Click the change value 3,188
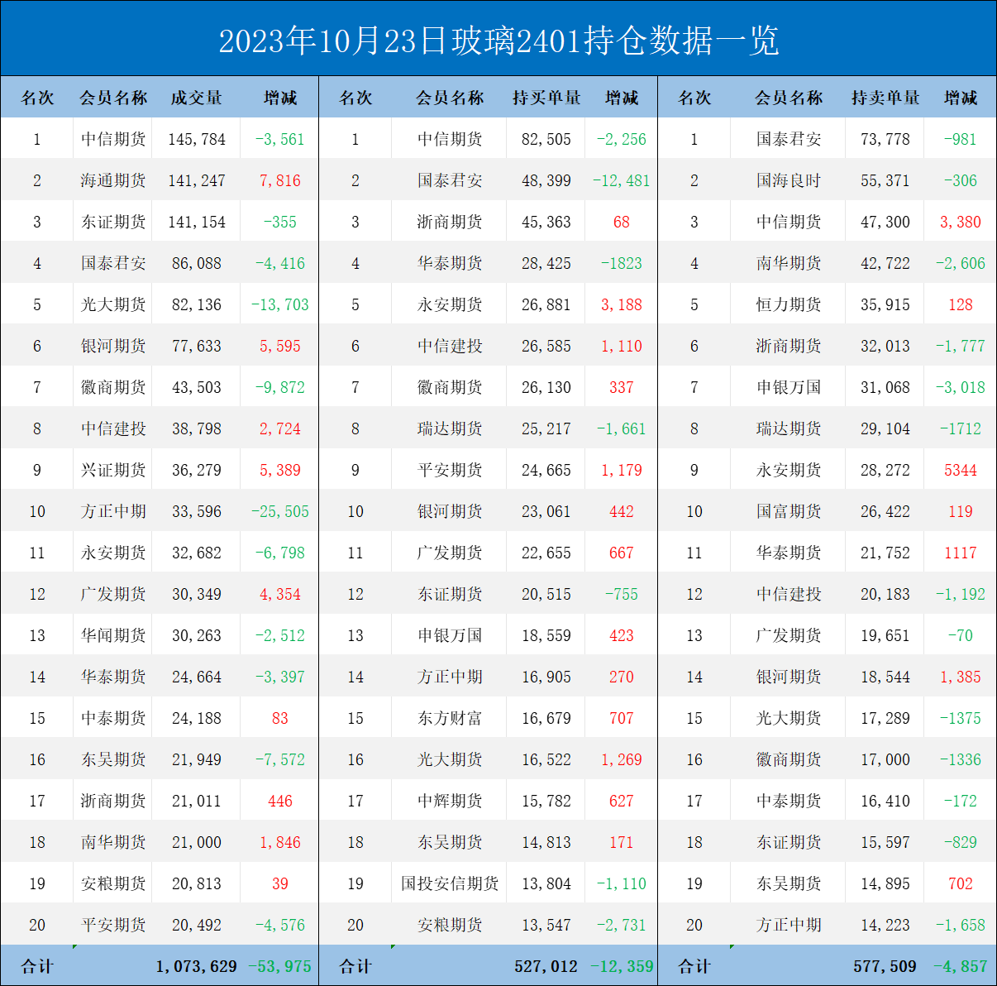 pyautogui.click(x=622, y=304)
